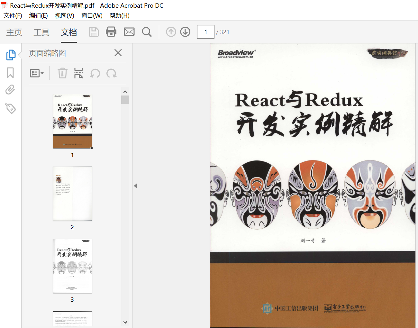Select page 1 thumbnail
The image size is (418, 328).
click(73, 121)
